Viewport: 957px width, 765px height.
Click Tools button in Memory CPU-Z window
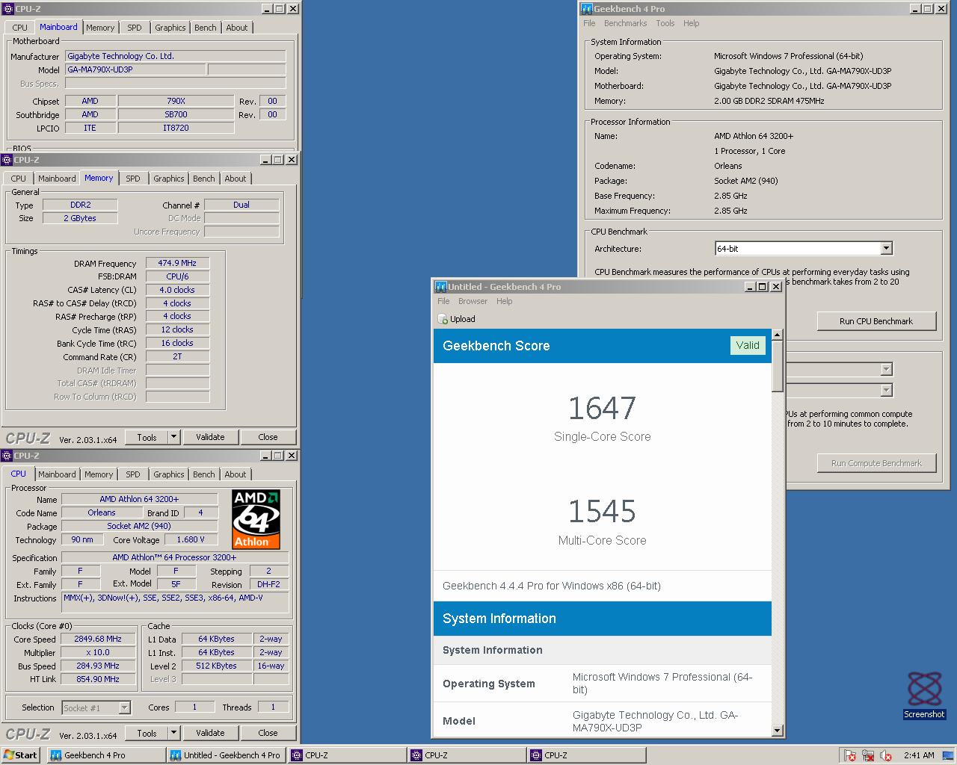[147, 437]
